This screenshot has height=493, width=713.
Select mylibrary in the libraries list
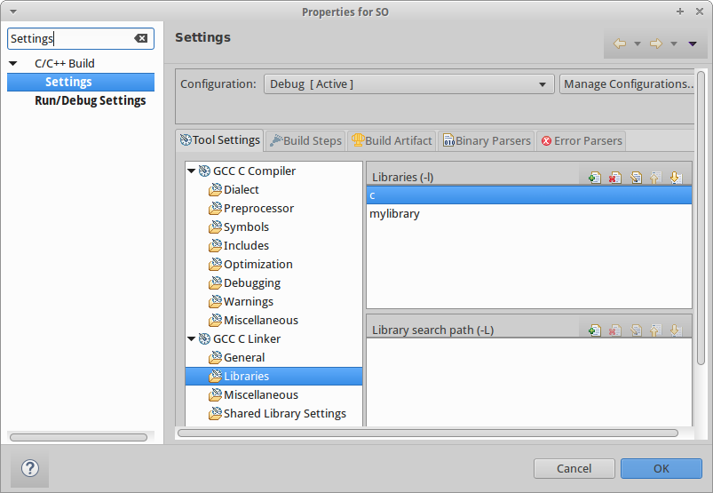point(394,213)
